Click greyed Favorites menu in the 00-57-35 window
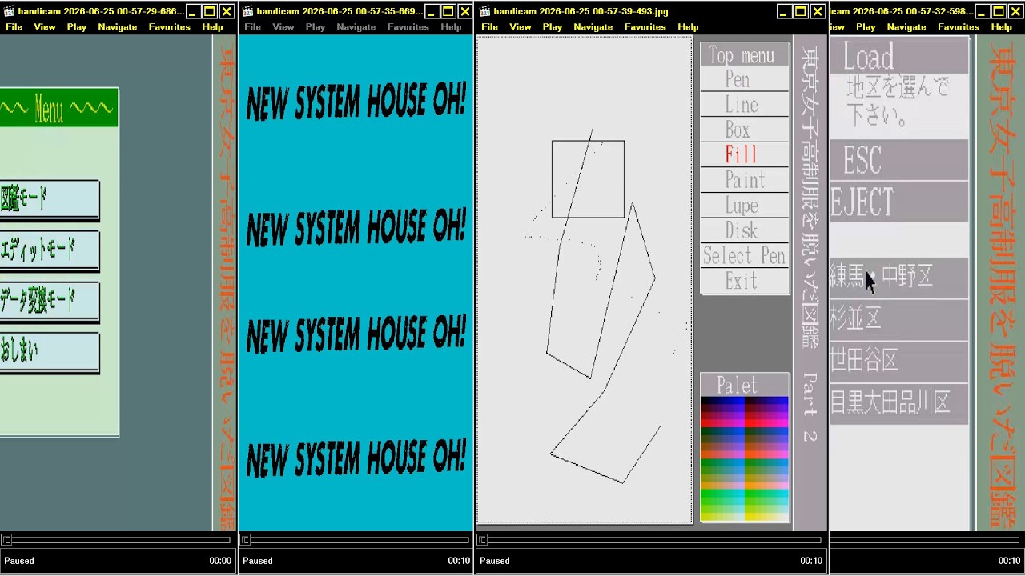The image size is (1025, 576). pos(408,26)
